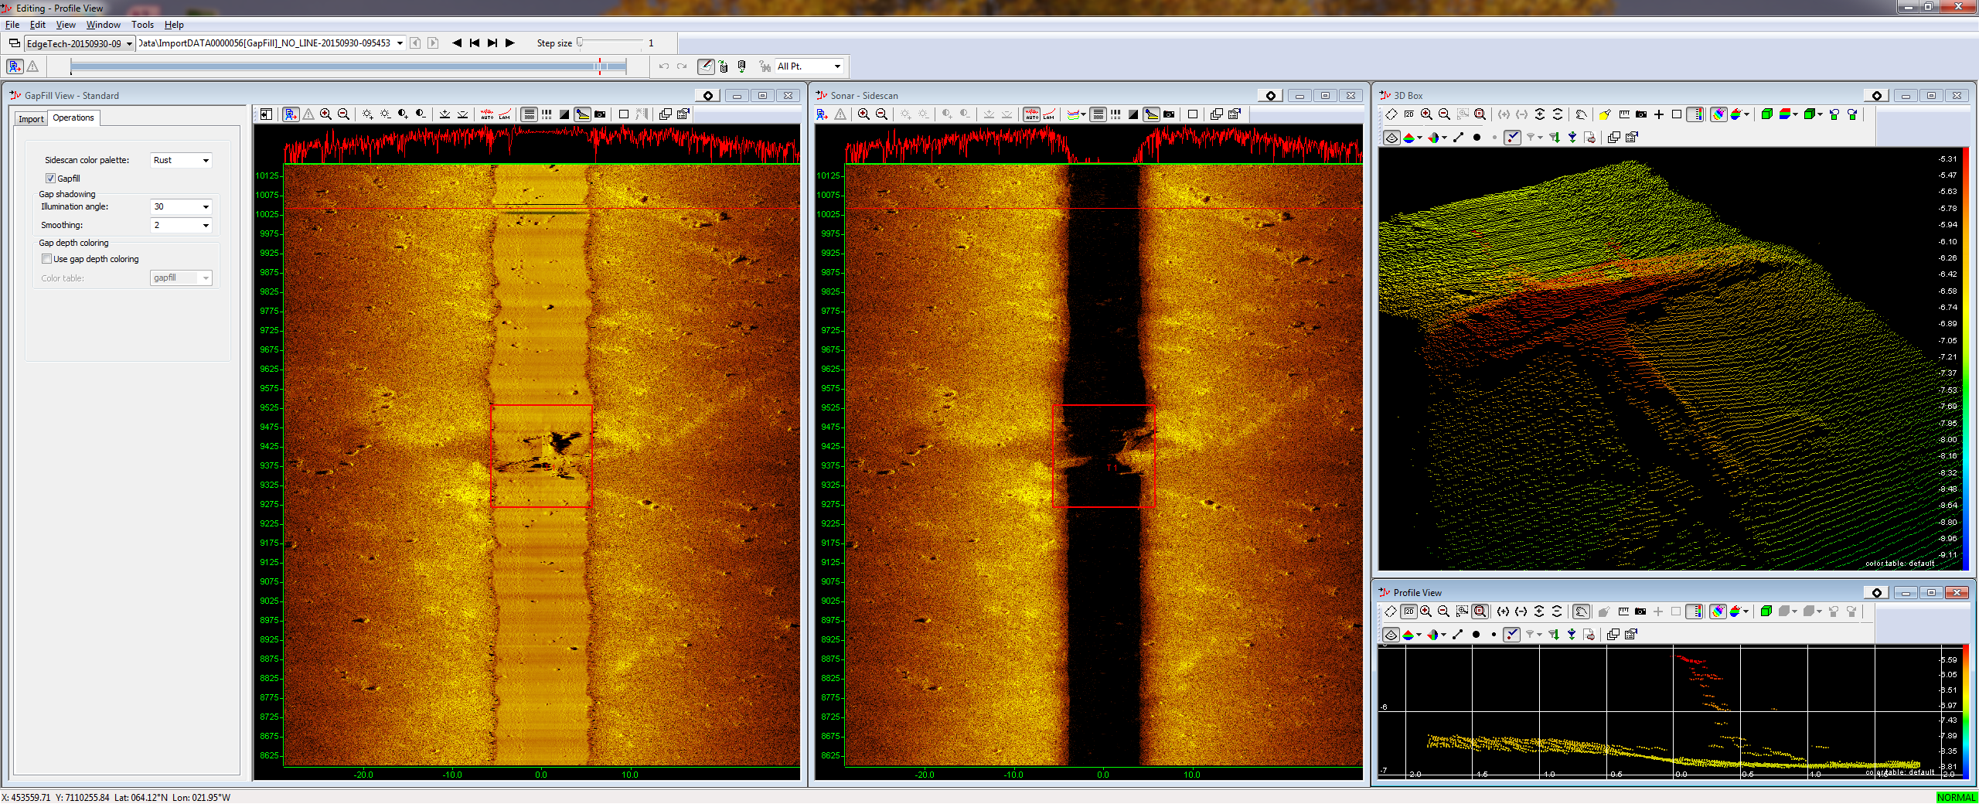Click the LAM icon in GapFill View toolbar
Image resolution: width=1979 pixels, height=804 pixels.
505,114
